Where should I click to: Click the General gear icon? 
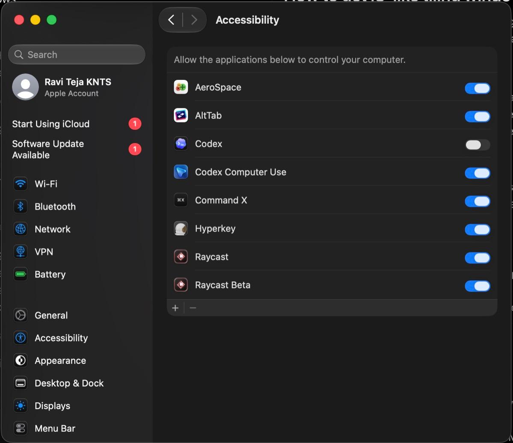click(x=21, y=315)
